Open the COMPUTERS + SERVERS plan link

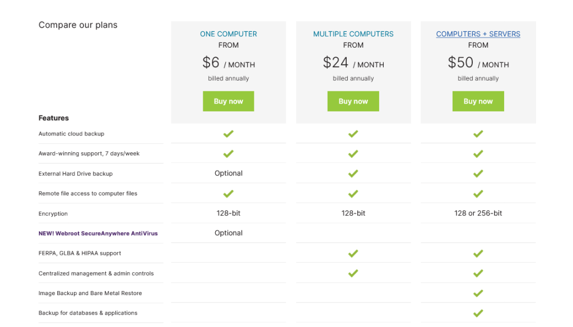(x=478, y=34)
